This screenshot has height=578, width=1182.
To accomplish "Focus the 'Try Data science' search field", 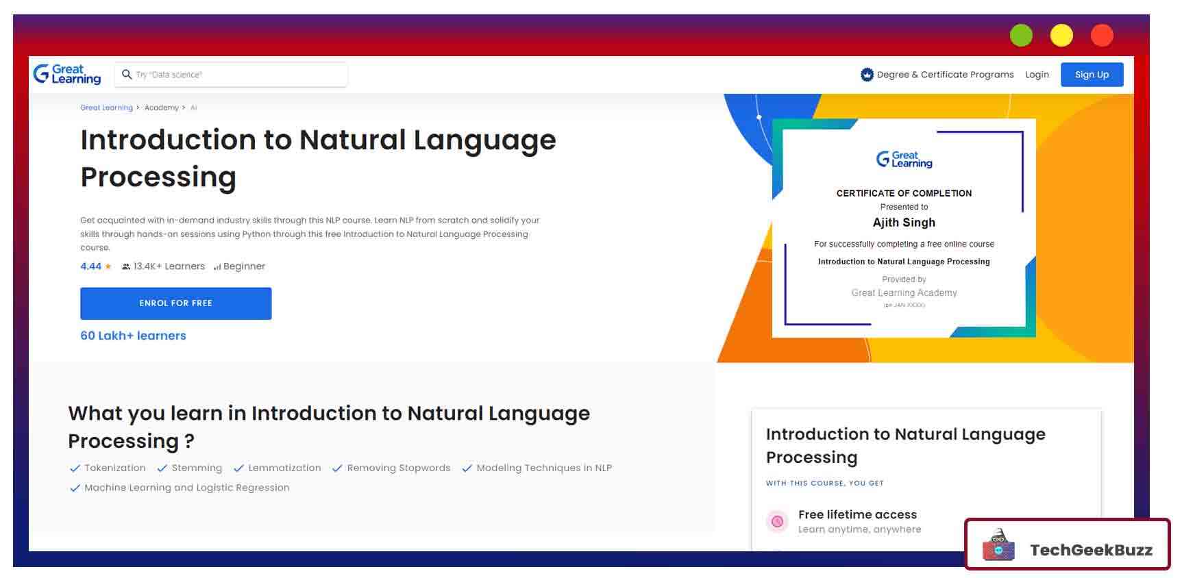I will click(x=236, y=75).
